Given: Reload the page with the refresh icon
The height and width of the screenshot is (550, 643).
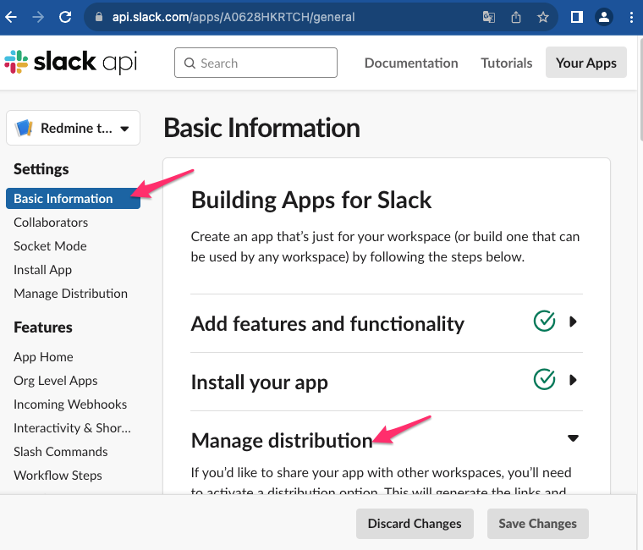Looking at the screenshot, I should coord(65,17).
